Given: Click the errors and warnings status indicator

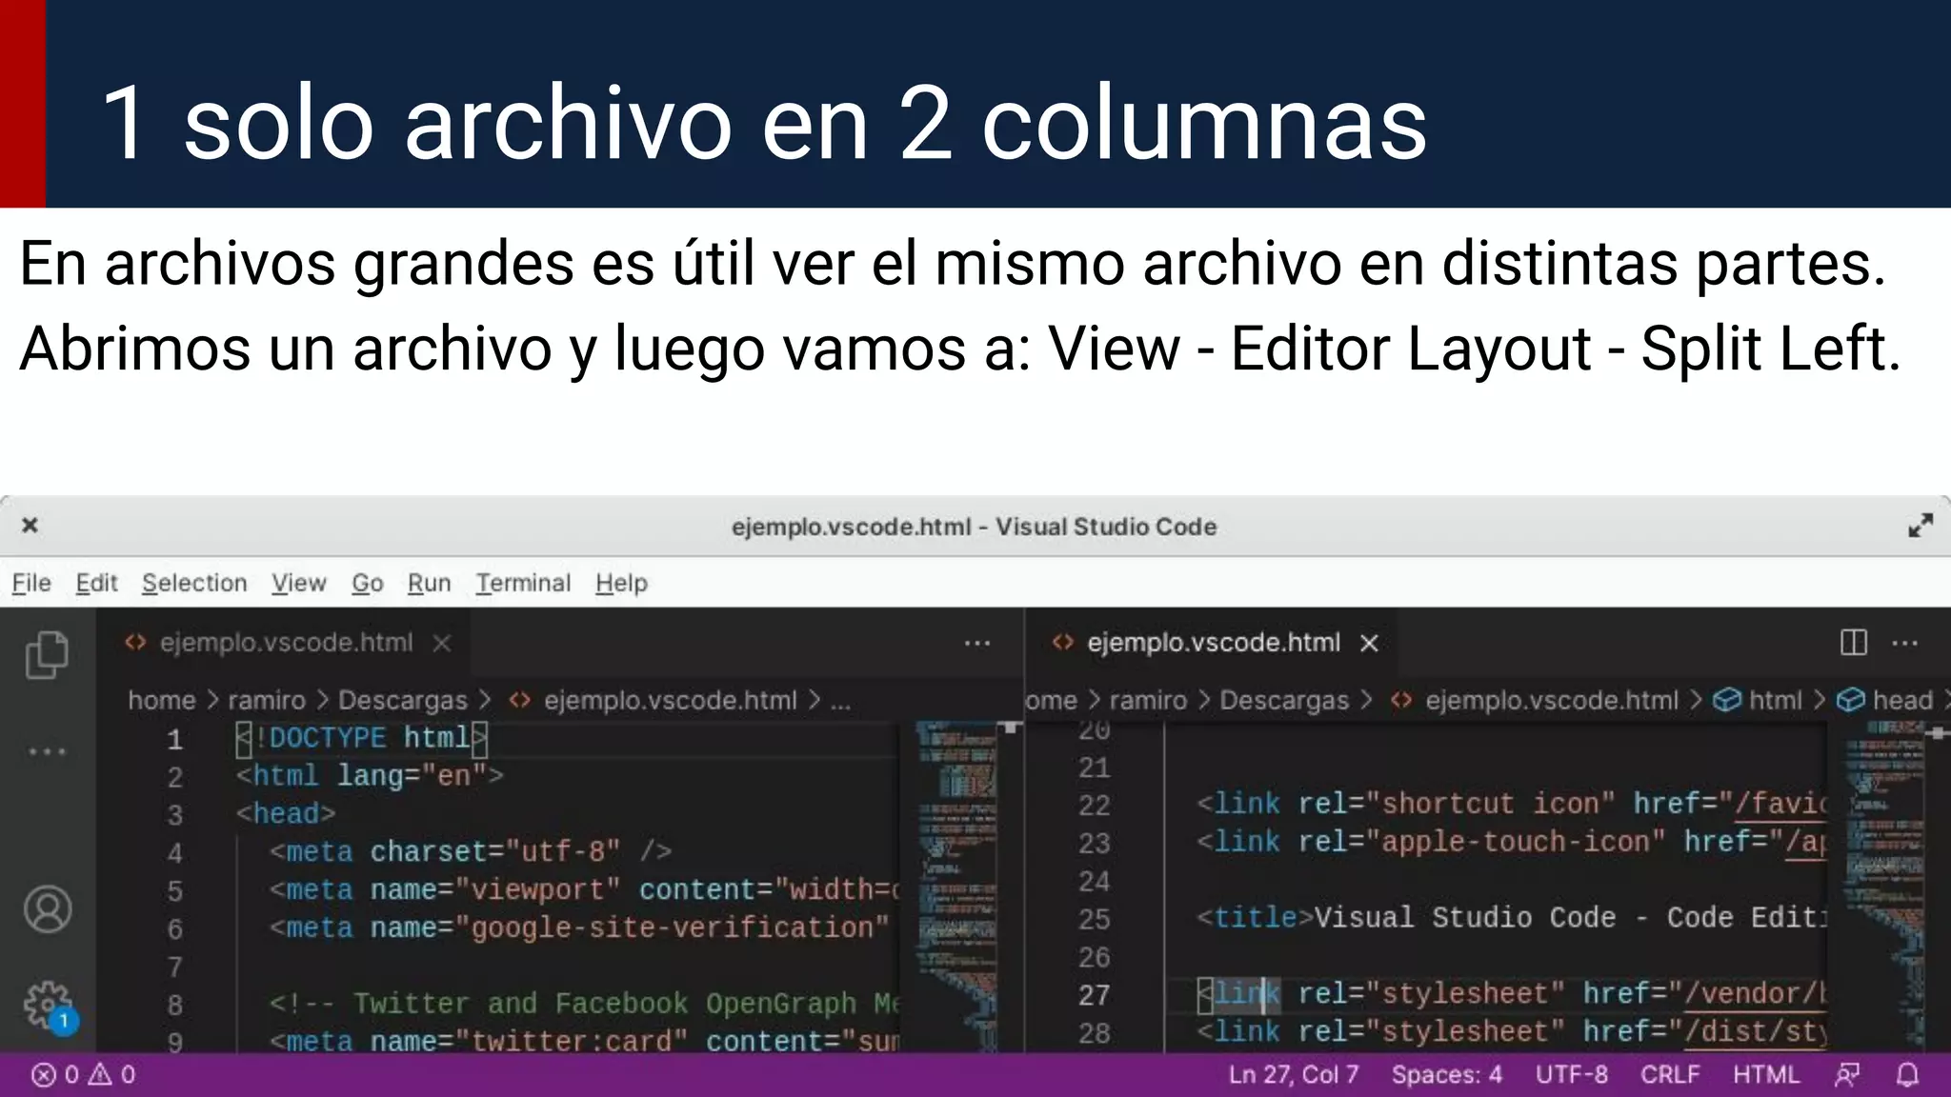Looking at the screenshot, I should click(x=83, y=1075).
